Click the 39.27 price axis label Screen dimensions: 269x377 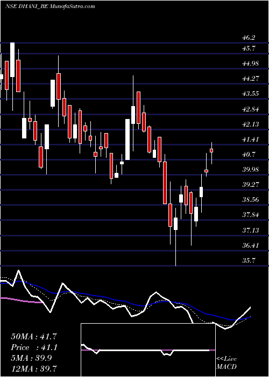tap(250, 185)
